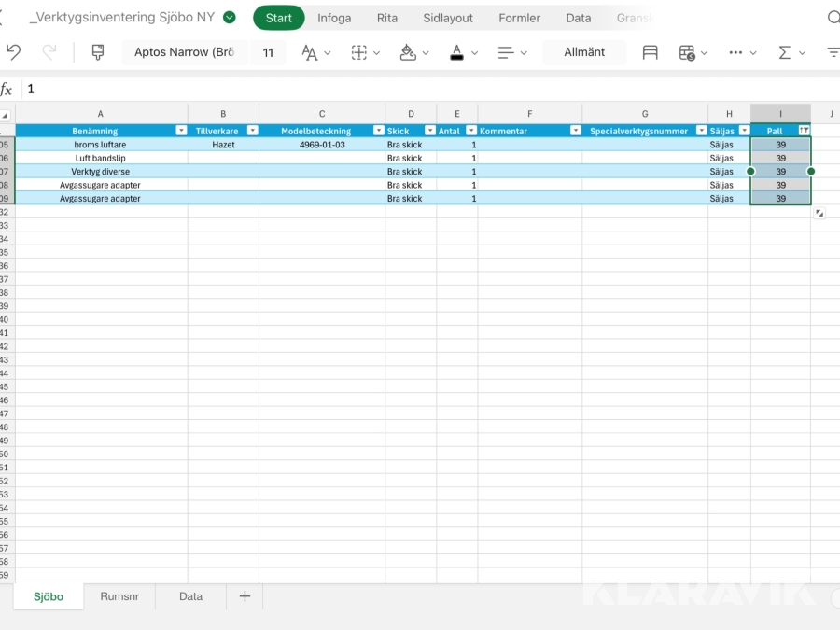This screenshot has height=630, width=840.
Task: Open the Formler ribbon tab
Action: pos(519,18)
